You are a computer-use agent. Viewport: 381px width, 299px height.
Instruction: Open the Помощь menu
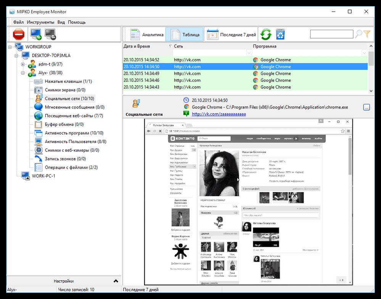pyautogui.click(x=77, y=22)
